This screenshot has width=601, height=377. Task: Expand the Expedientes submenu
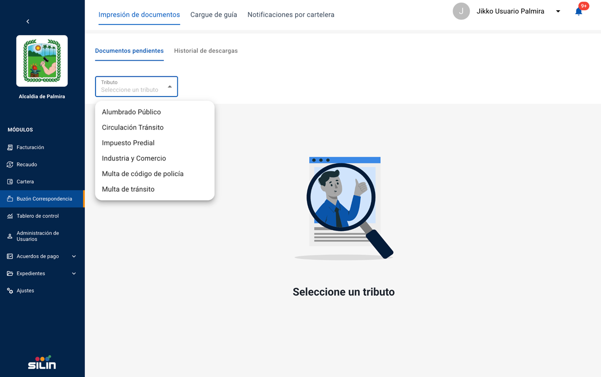(x=74, y=274)
